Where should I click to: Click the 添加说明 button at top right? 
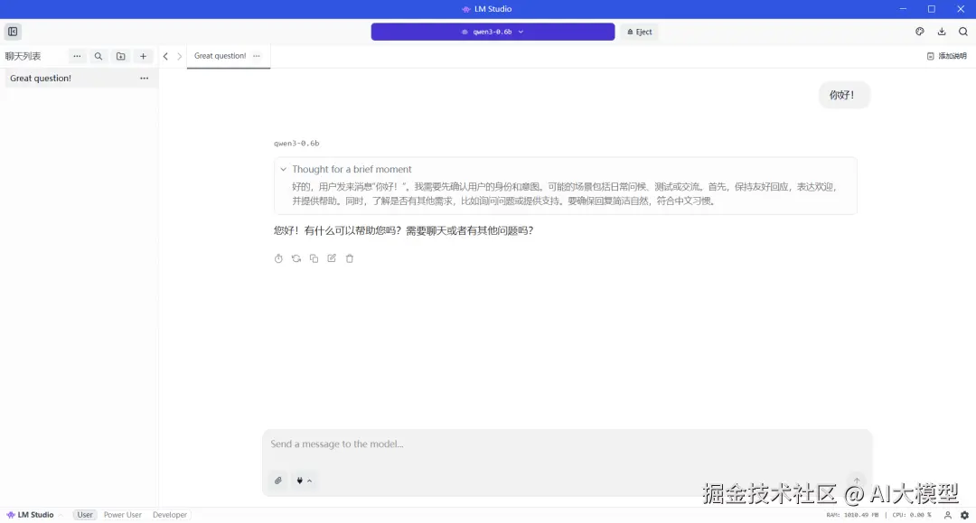(947, 56)
